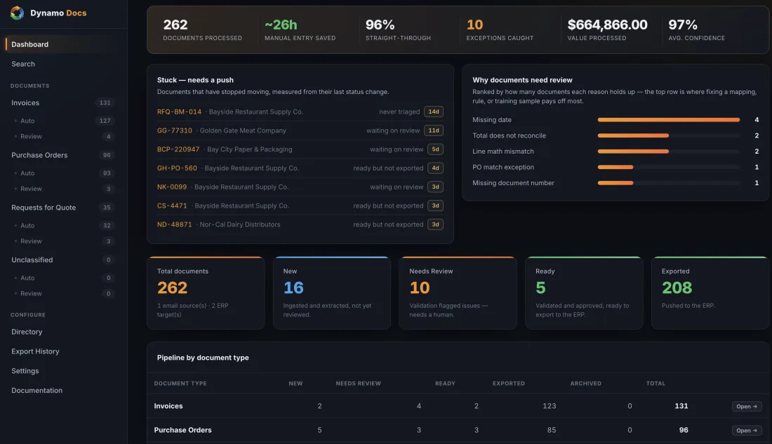Open the New 16 status card

pos(332,293)
